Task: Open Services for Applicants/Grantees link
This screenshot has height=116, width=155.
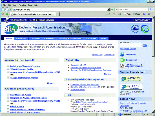Action: point(86,68)
